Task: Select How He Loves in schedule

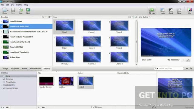Action: pos(26,21)
